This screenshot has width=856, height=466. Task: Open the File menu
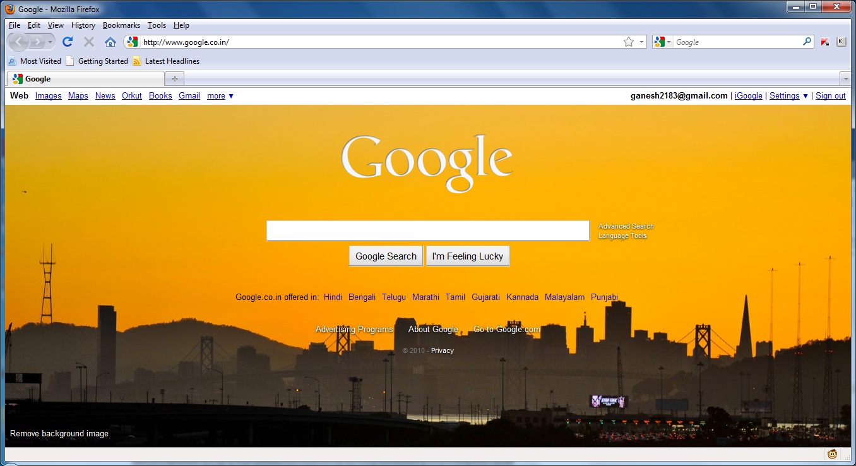point(15,25)
